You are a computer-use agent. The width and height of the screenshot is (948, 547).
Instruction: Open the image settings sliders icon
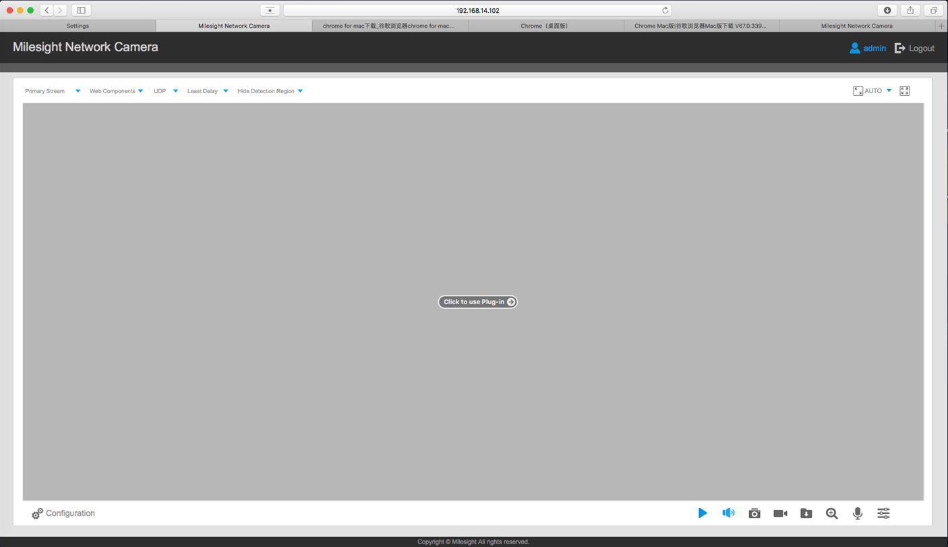pos(883,513)
